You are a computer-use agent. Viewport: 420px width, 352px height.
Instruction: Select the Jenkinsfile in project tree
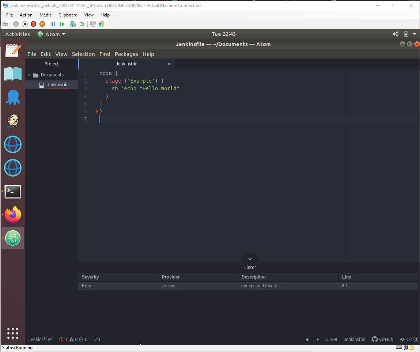57,85
